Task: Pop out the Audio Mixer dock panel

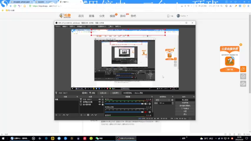Action: click(x=152, y=97)
